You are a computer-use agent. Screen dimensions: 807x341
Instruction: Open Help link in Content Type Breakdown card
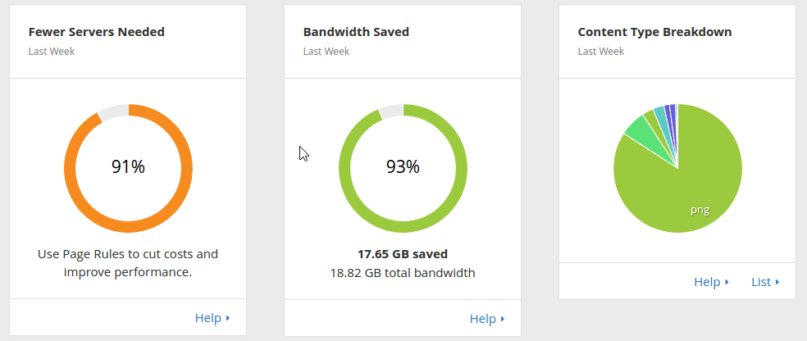(707, 282)
